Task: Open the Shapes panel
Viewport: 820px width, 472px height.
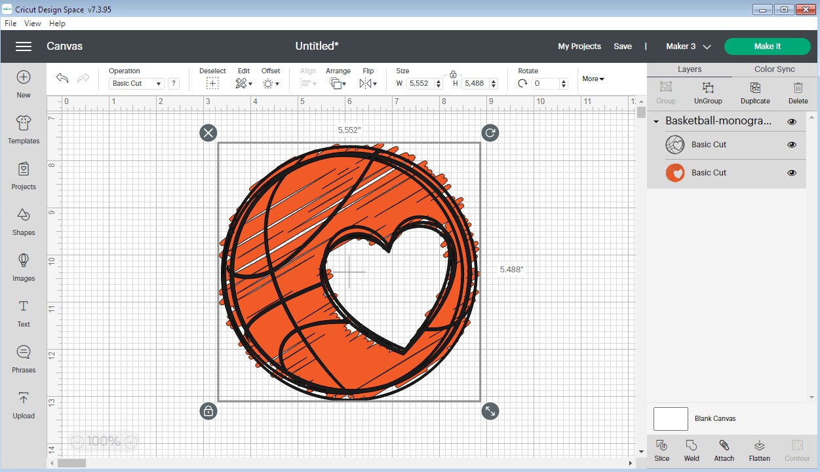Action: (23, 219)
